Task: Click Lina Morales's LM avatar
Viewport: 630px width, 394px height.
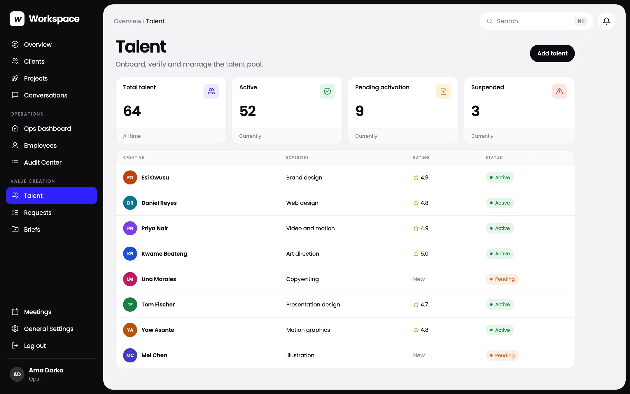Action: (x=130, y=279)
